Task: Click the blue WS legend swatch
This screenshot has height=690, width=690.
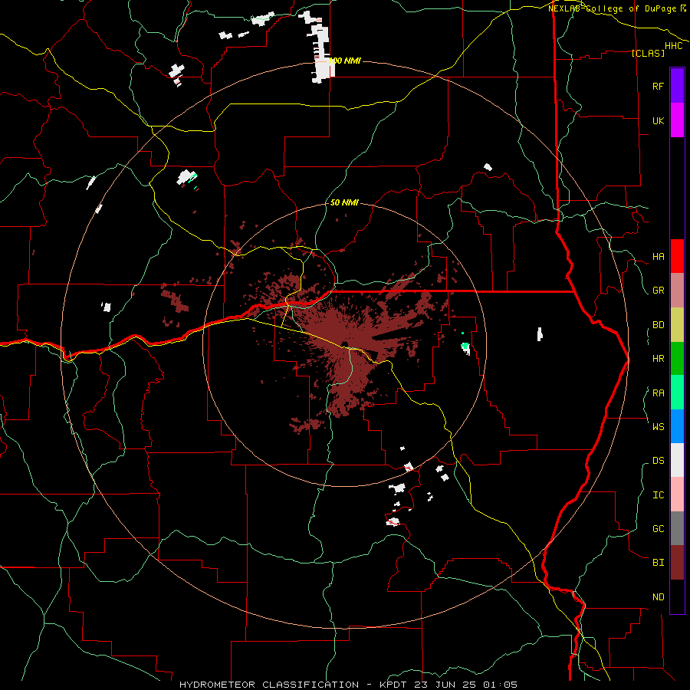Action: pos(677,426)
